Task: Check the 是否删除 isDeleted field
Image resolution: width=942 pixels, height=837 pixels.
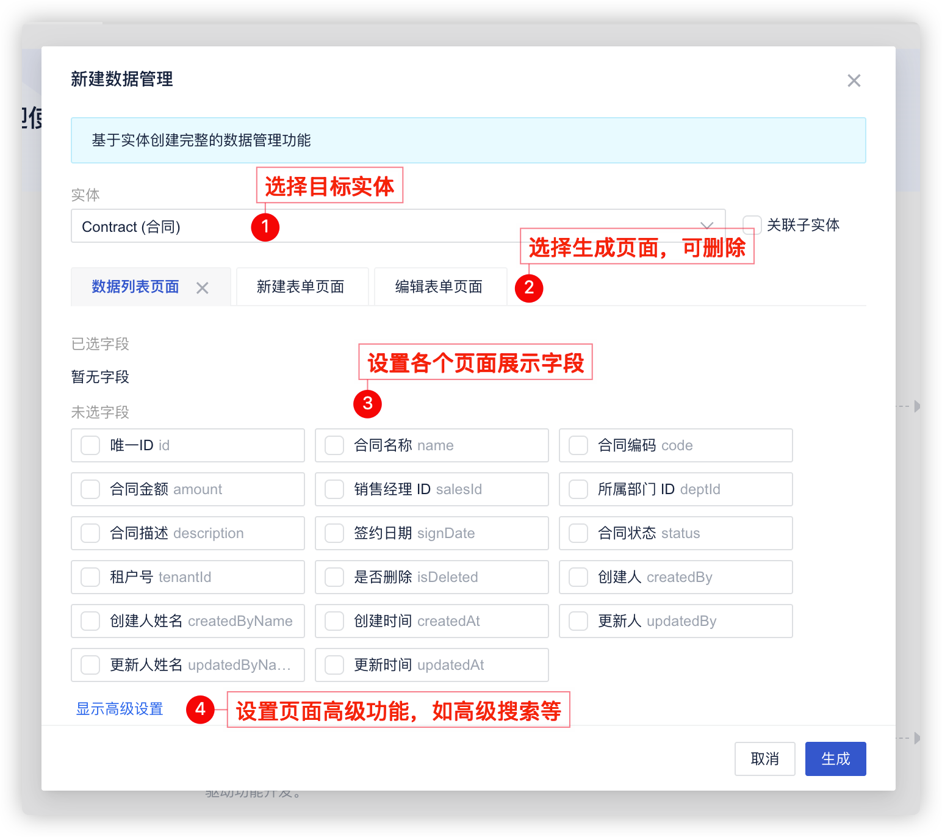Action: (334, 577)
